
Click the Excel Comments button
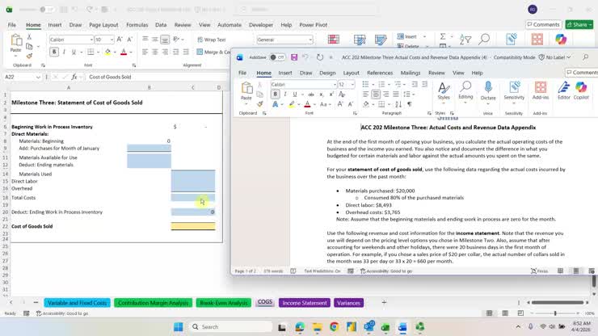click(544, 25)
